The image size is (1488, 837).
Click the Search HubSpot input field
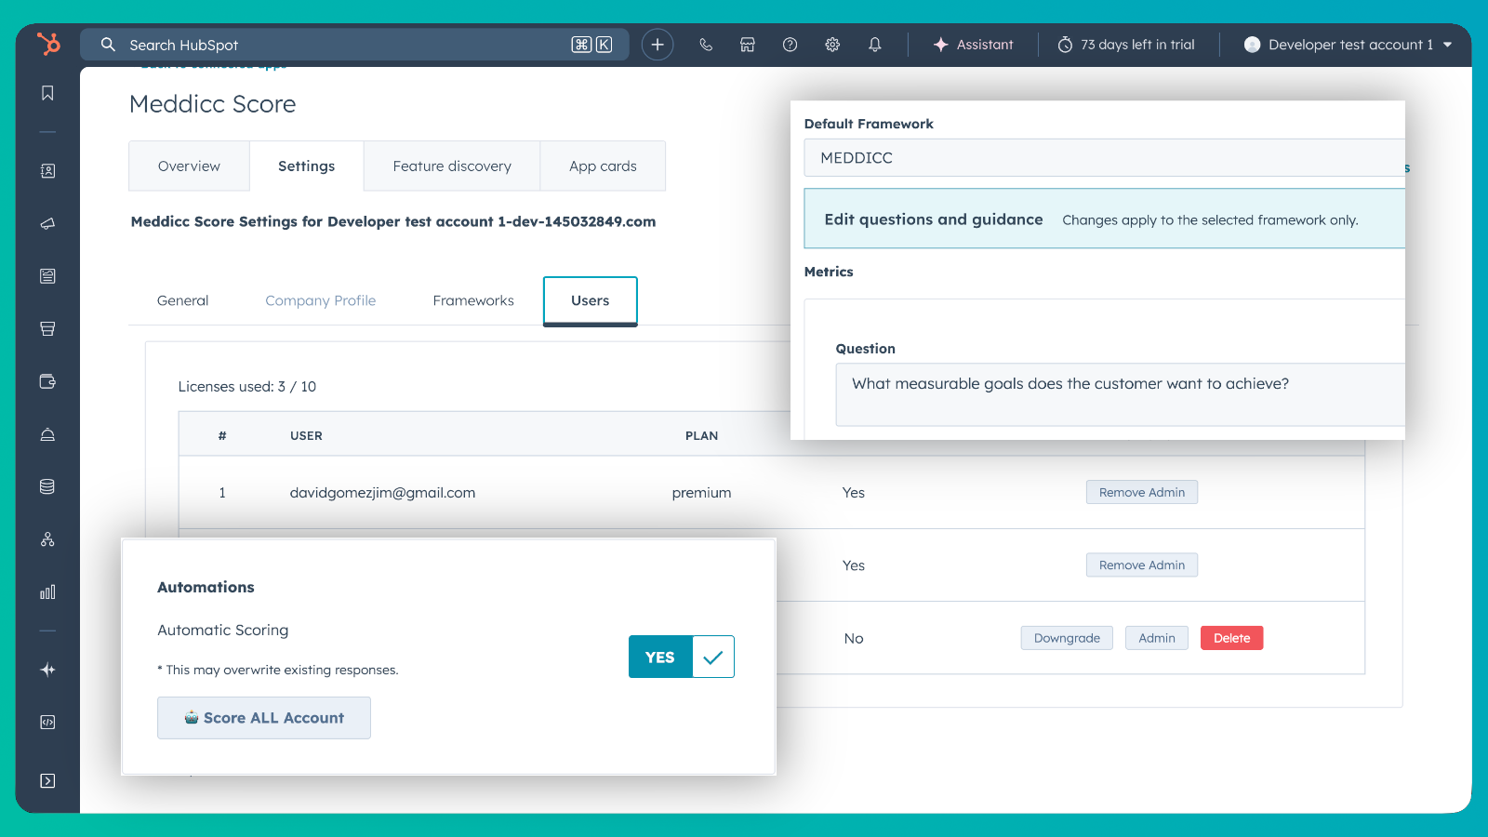pyautogui.click(x=353, y=44)
